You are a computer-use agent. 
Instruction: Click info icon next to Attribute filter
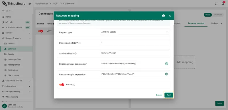point(76,54)
